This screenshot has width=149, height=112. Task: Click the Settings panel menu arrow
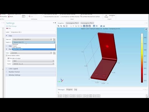click(54, 23)
